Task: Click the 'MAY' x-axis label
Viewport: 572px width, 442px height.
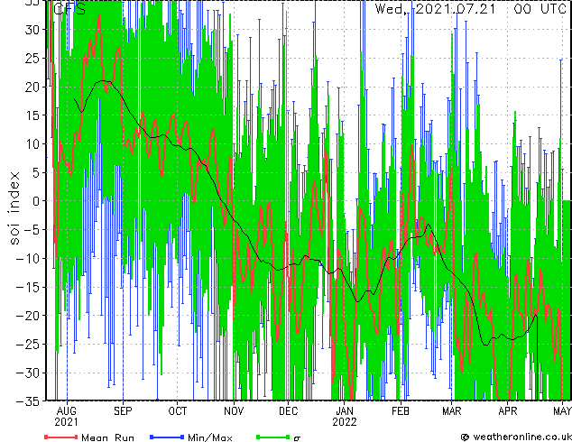Action: (x=562, y=411)
